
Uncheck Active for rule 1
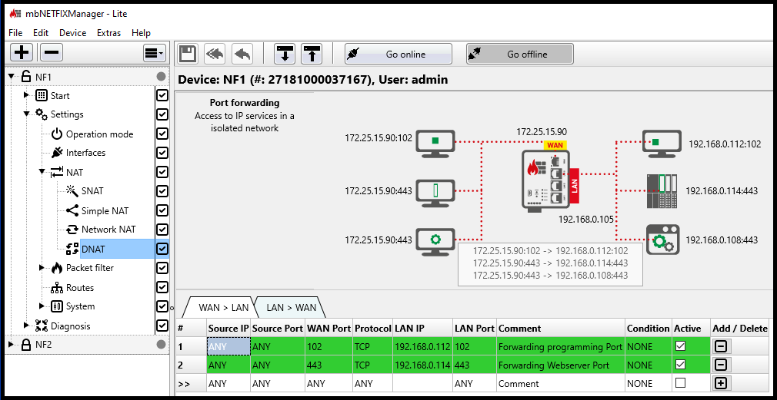coord(680,346)
